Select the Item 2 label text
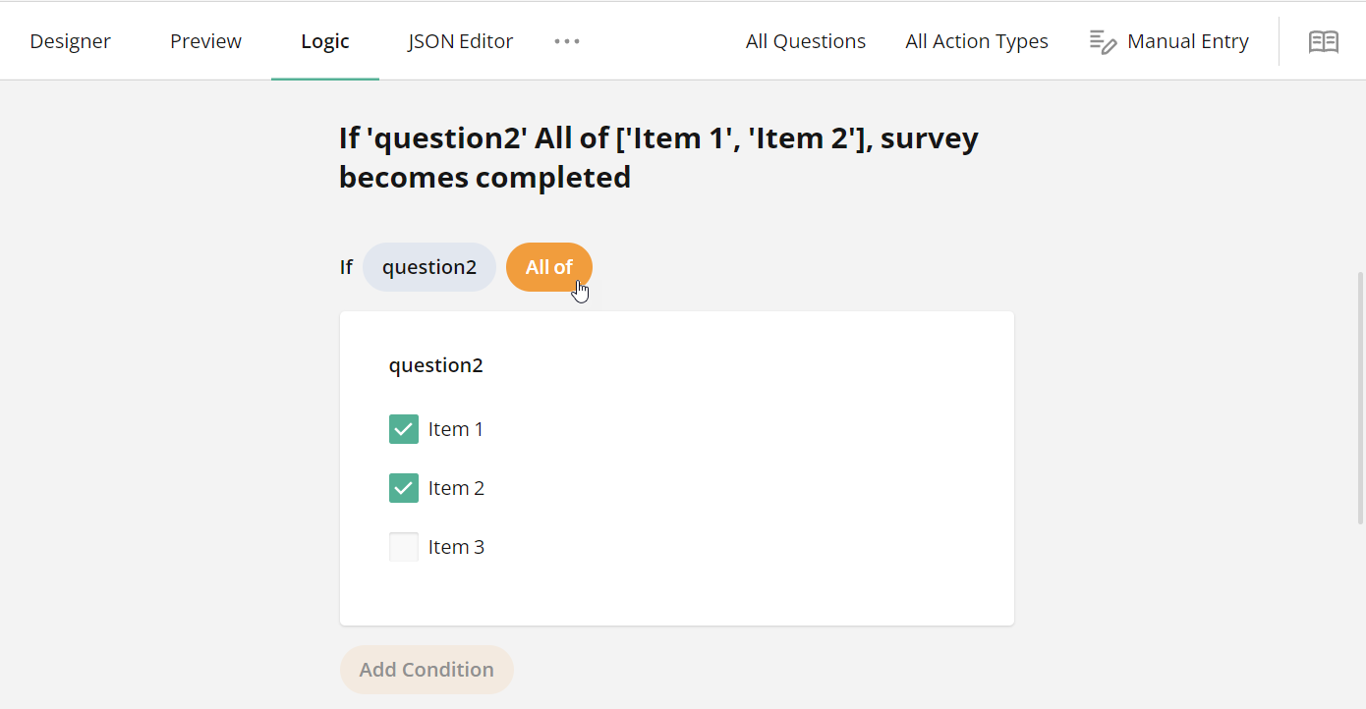This screenshot has width=1366, height=709. (456, 487)
